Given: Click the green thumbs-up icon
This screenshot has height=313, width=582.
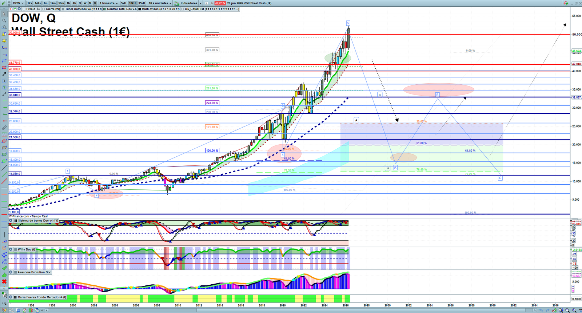Looking at the screenshot, I should point(4,275).
